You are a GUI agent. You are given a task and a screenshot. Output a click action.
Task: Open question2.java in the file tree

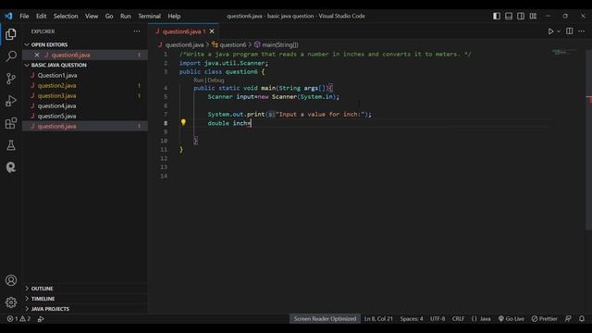pos(85,85)
